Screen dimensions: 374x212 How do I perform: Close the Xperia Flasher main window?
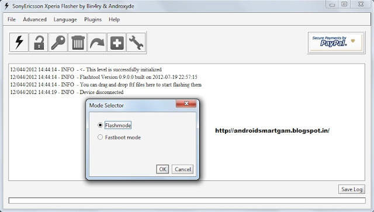coord(361,4)
